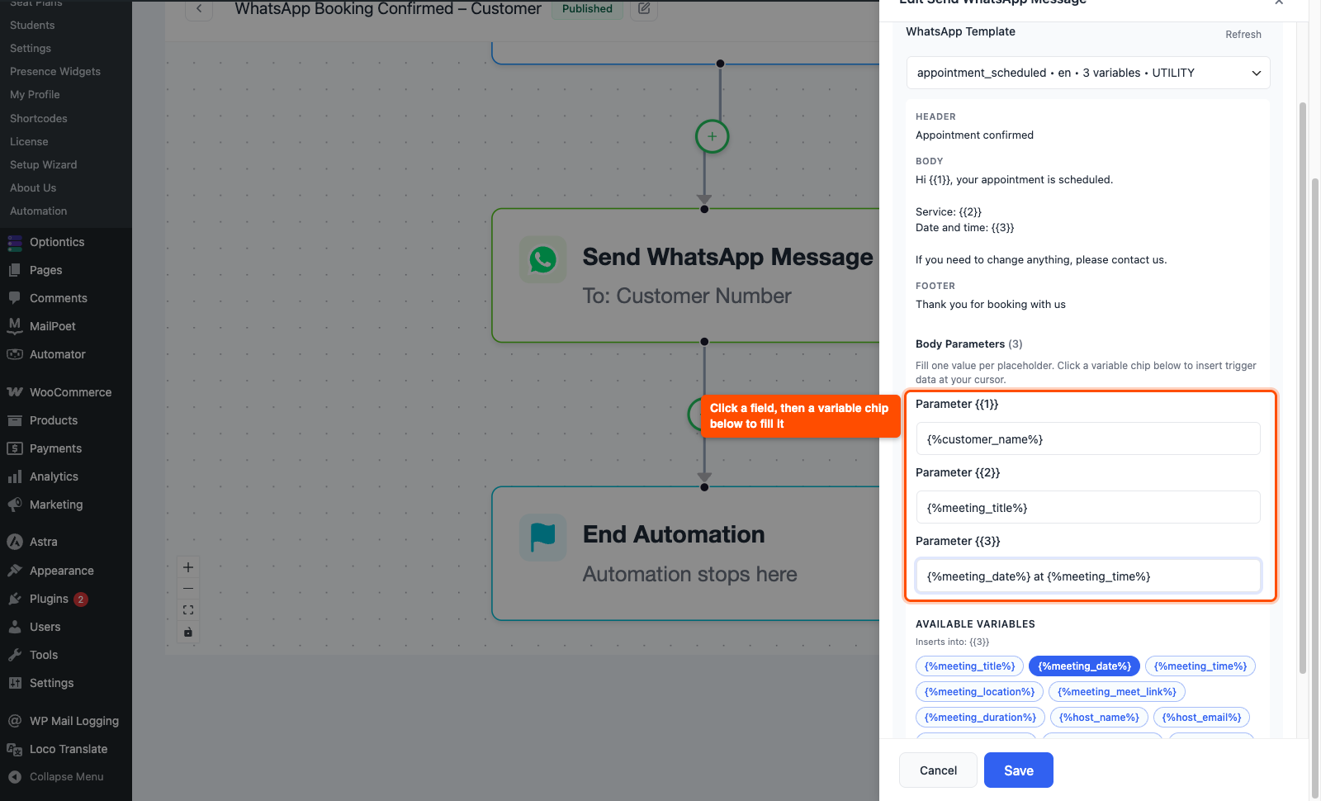Refresh the WhatsApp template list
This screenshot has height=801, width=1321.
click(x=1243, y=35)
